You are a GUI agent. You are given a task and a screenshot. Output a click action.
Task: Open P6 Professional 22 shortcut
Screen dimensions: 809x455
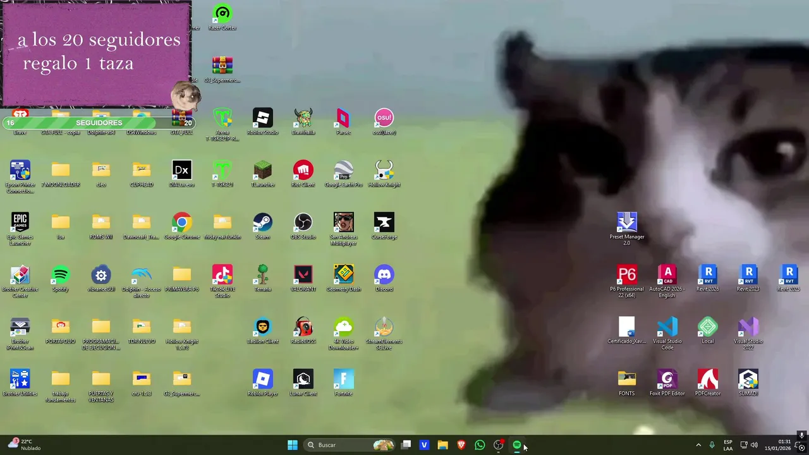pos(627,282)
